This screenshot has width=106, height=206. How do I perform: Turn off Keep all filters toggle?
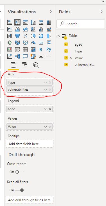click(x=20, y=190)
